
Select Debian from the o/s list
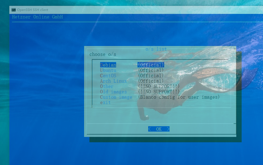coord(108,65)
